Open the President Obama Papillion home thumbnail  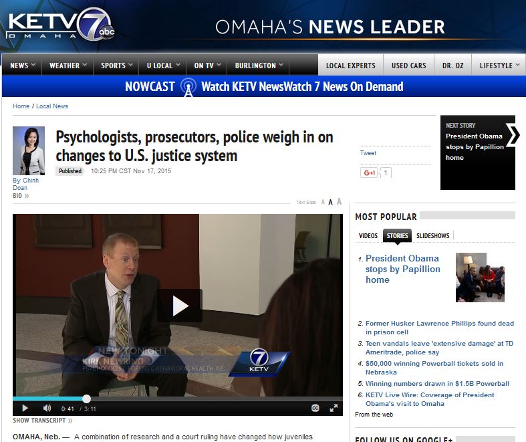(480, 278)
